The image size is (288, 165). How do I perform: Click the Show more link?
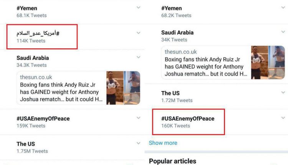tap(163, 143)
